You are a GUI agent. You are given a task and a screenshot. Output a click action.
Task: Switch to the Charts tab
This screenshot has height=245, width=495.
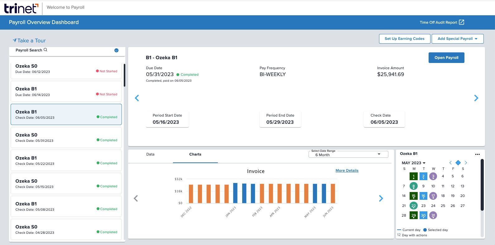click(195, 154)
